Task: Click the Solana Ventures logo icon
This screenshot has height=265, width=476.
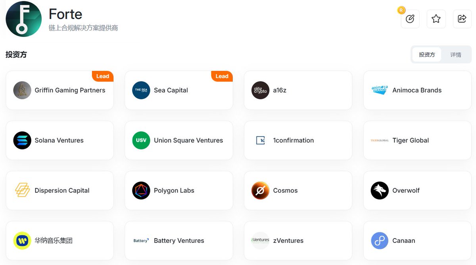Action: click(22, 140)
